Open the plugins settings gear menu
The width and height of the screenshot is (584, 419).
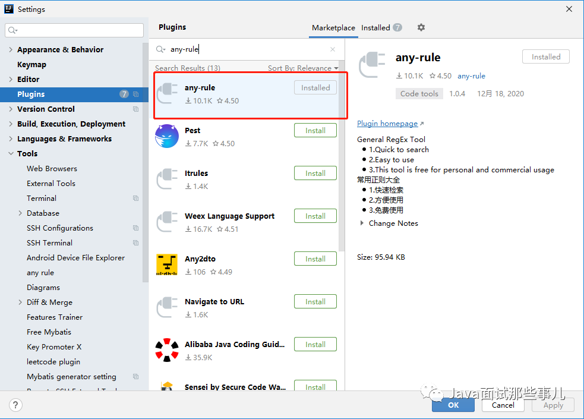[x=421, y=27]
